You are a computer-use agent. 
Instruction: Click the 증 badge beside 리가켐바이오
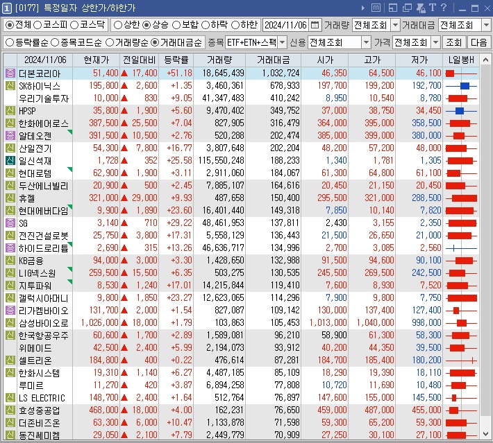pos(10,311)
